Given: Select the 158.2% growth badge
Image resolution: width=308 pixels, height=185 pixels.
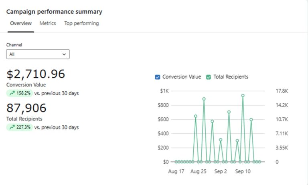Looking at the screenshot, I should 19,93.
